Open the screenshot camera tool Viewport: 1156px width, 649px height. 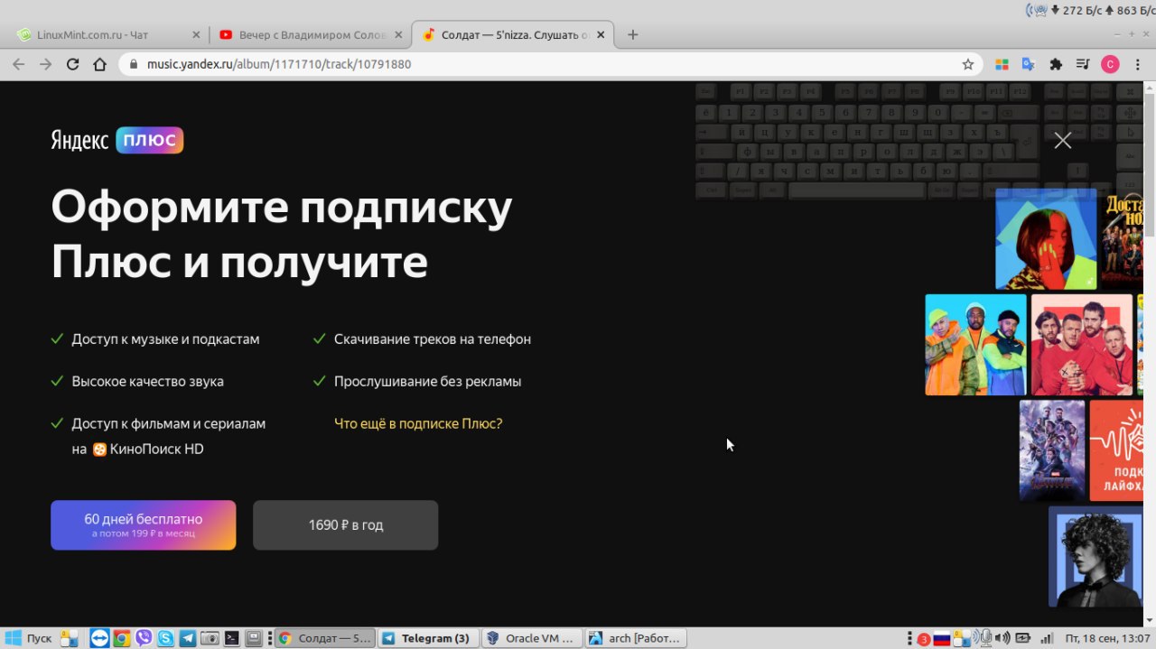coord(210,638)
